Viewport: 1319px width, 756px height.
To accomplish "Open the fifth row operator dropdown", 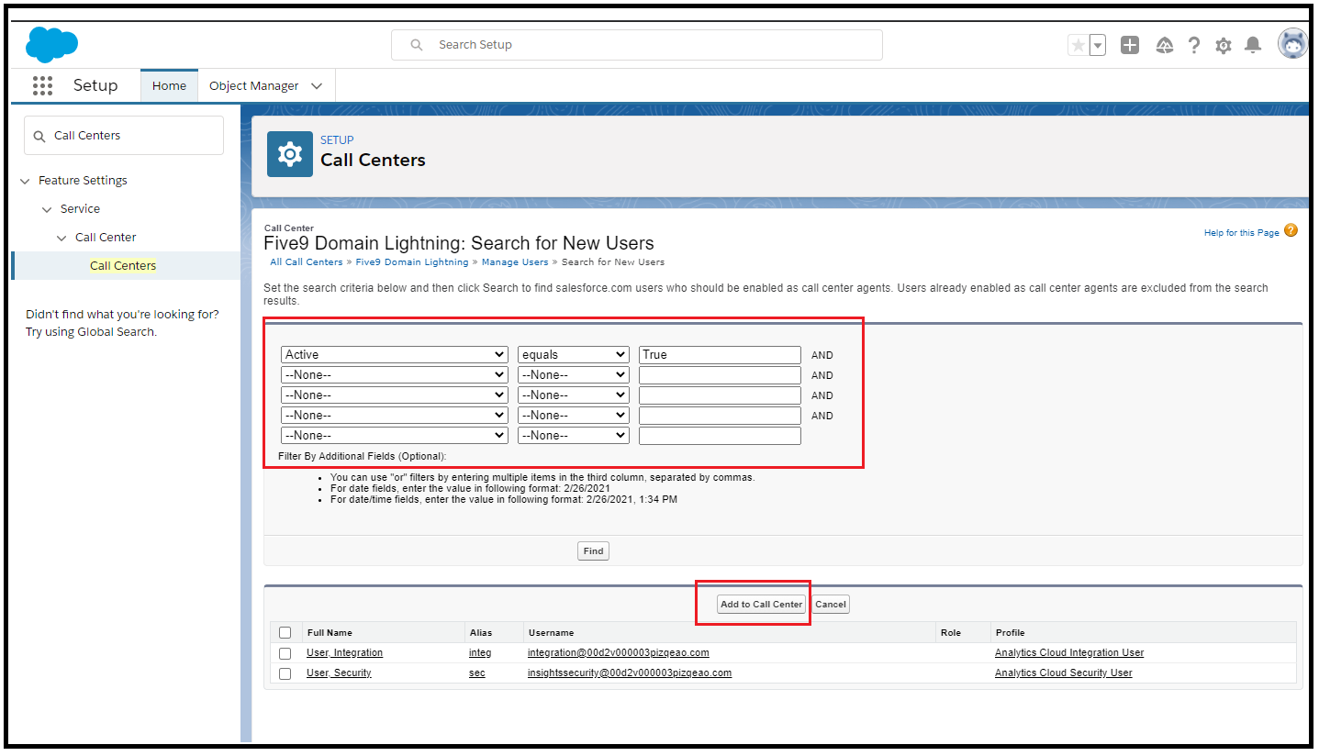I will point(574,435).
